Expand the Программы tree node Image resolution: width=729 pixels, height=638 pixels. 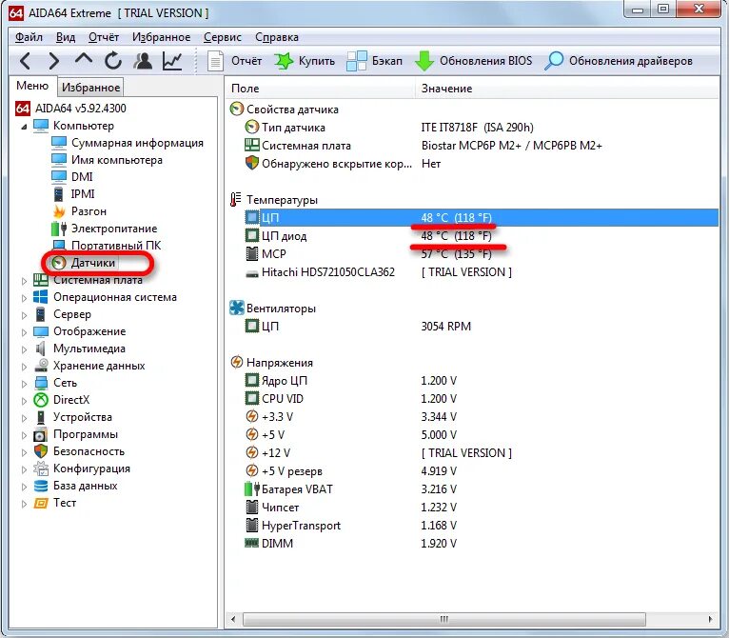pos(24,435)
